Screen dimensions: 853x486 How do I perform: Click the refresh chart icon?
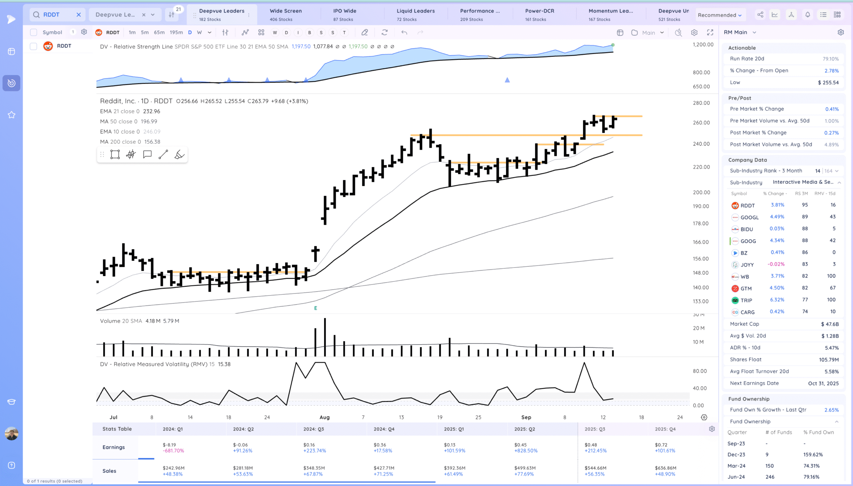385,32
